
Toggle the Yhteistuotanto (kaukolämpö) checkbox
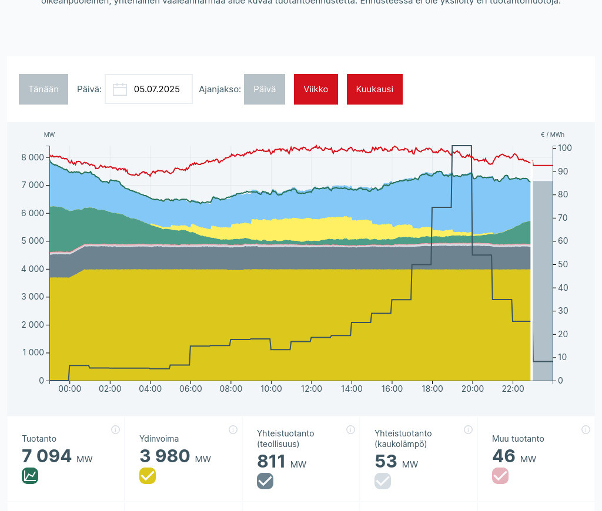pyautogui.click(x=383, y=481)
